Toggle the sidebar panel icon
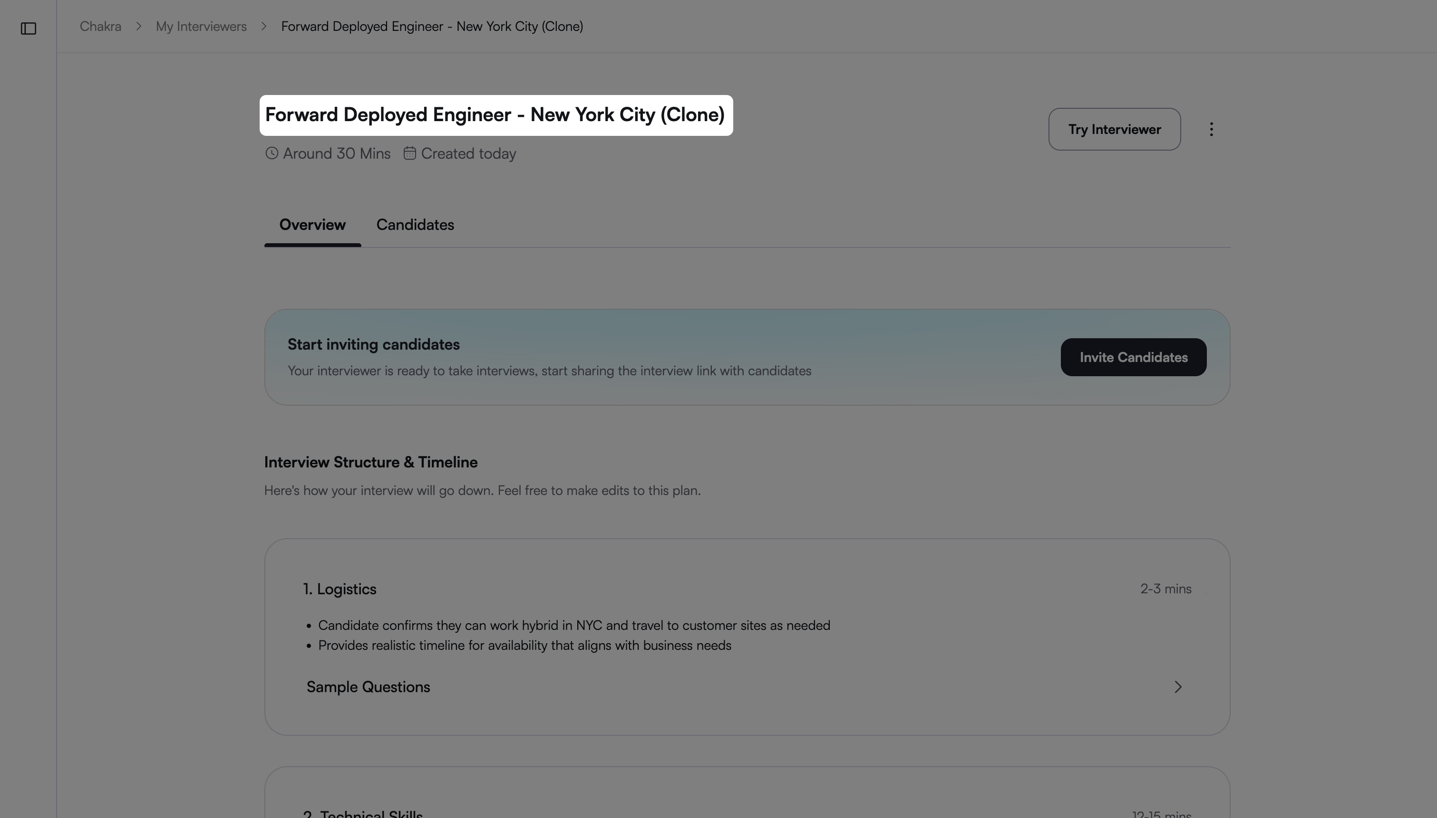Image resolution: width=1437 pixels, height=818 pixels. (x=28, y=28)
